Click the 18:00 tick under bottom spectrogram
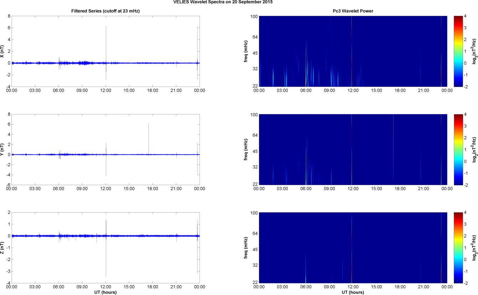 click(x=400, y=287)
